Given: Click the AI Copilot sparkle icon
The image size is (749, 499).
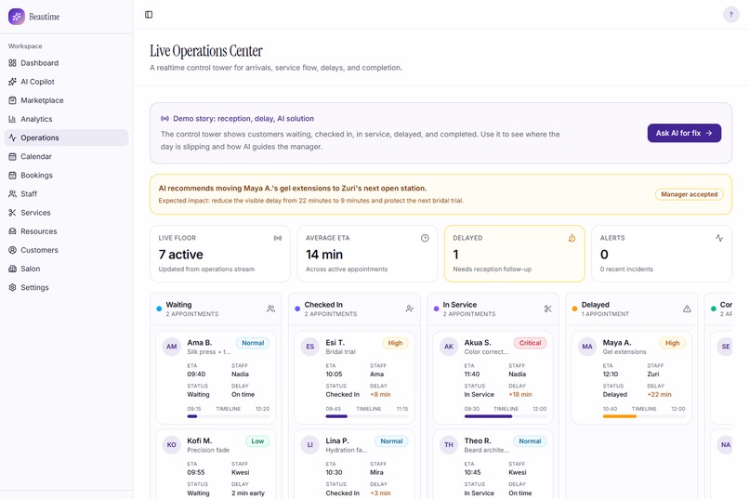Looking at the screenshot, I should (x=12, y=82).
